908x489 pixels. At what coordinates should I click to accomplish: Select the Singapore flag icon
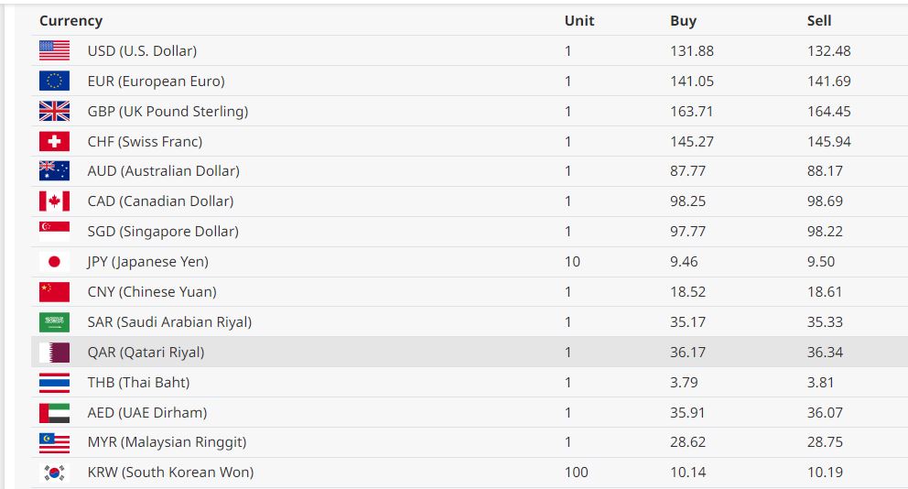coord(54,232)
